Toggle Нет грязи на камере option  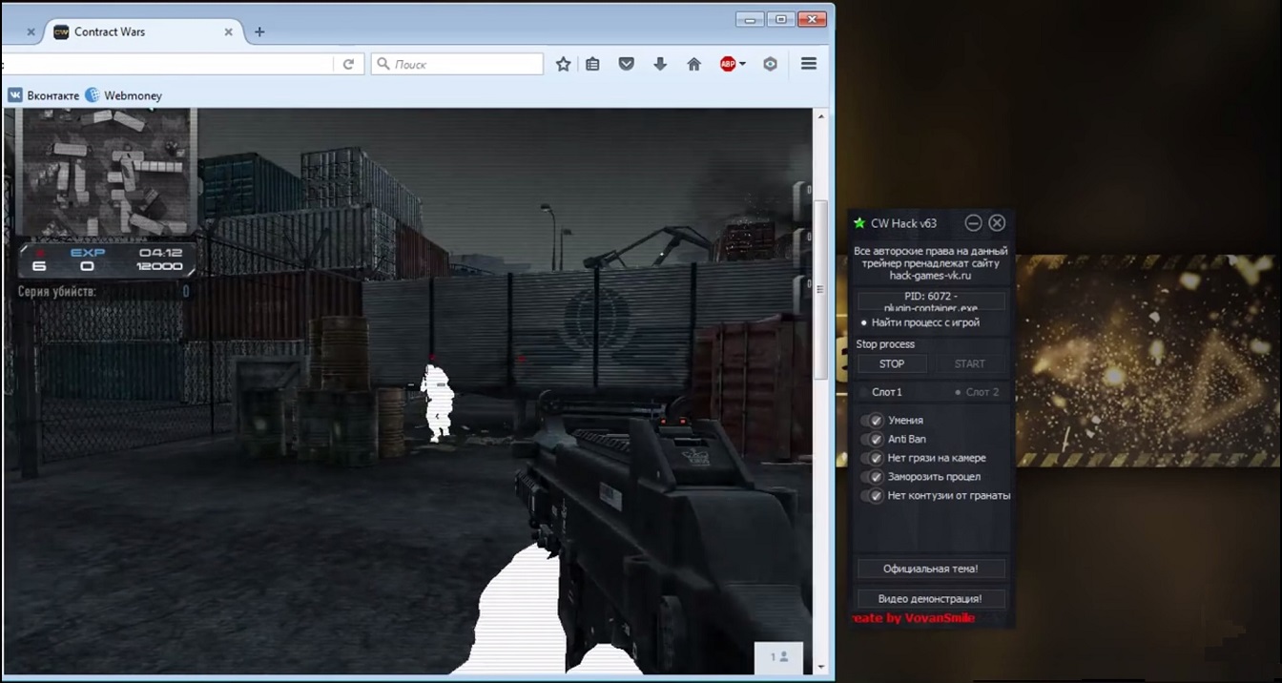875,458
